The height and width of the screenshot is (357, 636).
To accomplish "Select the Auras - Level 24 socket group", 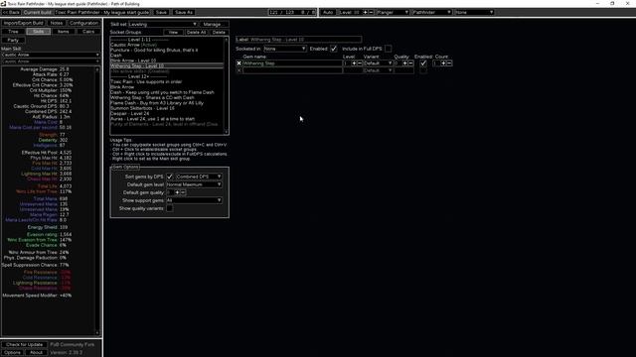I will (x=167, y=119).
